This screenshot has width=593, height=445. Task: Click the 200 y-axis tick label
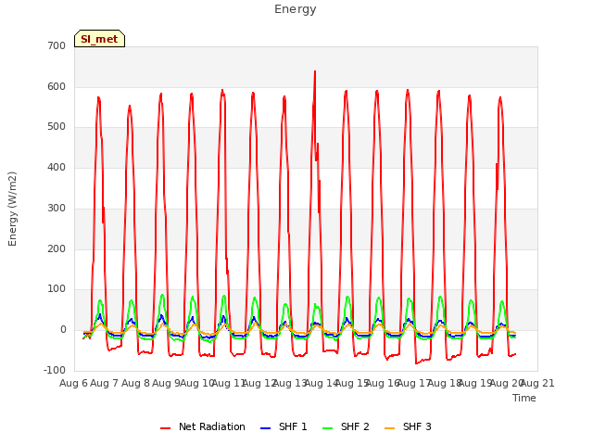pos(57,248)
